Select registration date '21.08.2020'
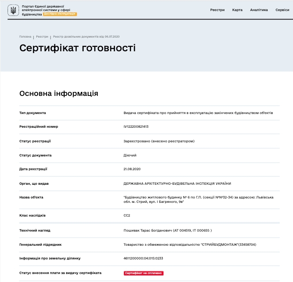This screenshot has height=282, width=293. (132, 169)
